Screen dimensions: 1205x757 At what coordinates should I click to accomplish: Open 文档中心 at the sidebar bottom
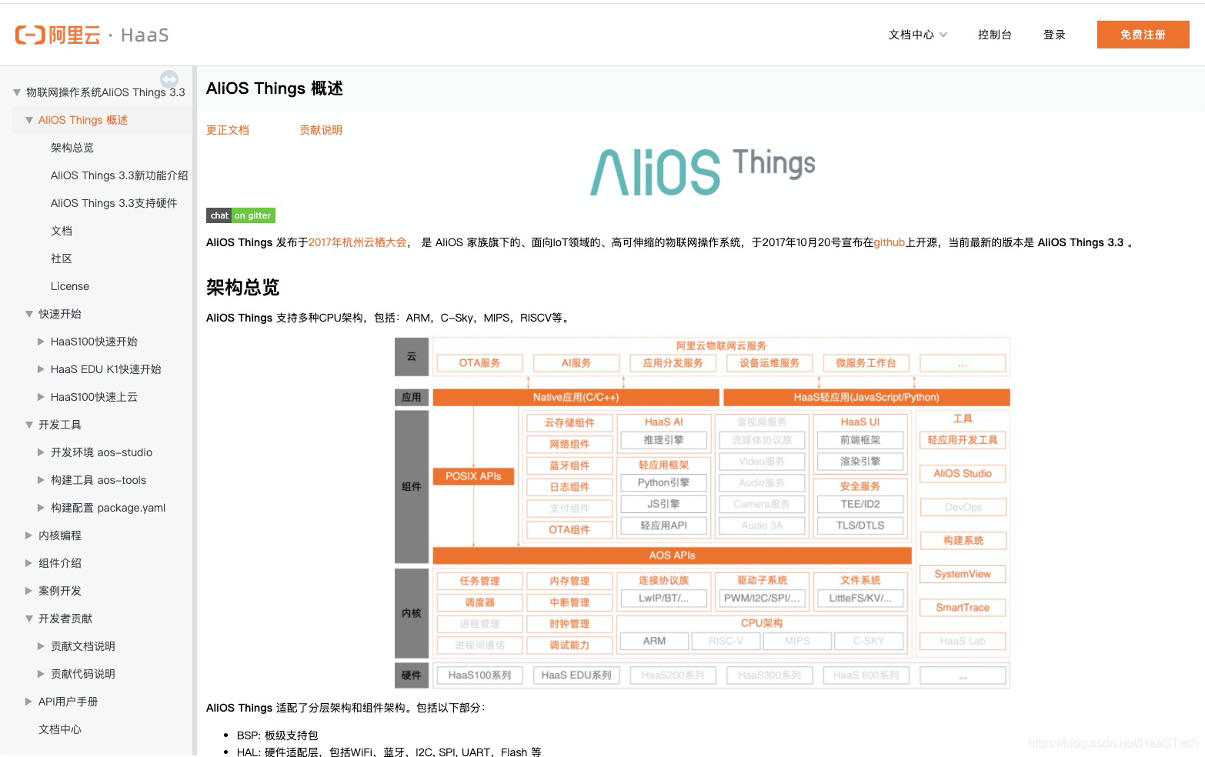[x=60, y=729]
